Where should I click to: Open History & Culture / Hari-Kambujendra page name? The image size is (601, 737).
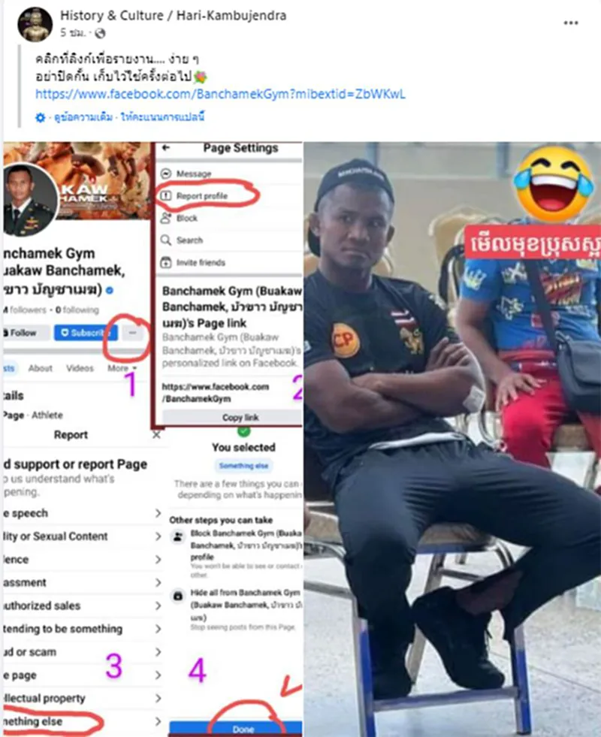click(173, 16)
